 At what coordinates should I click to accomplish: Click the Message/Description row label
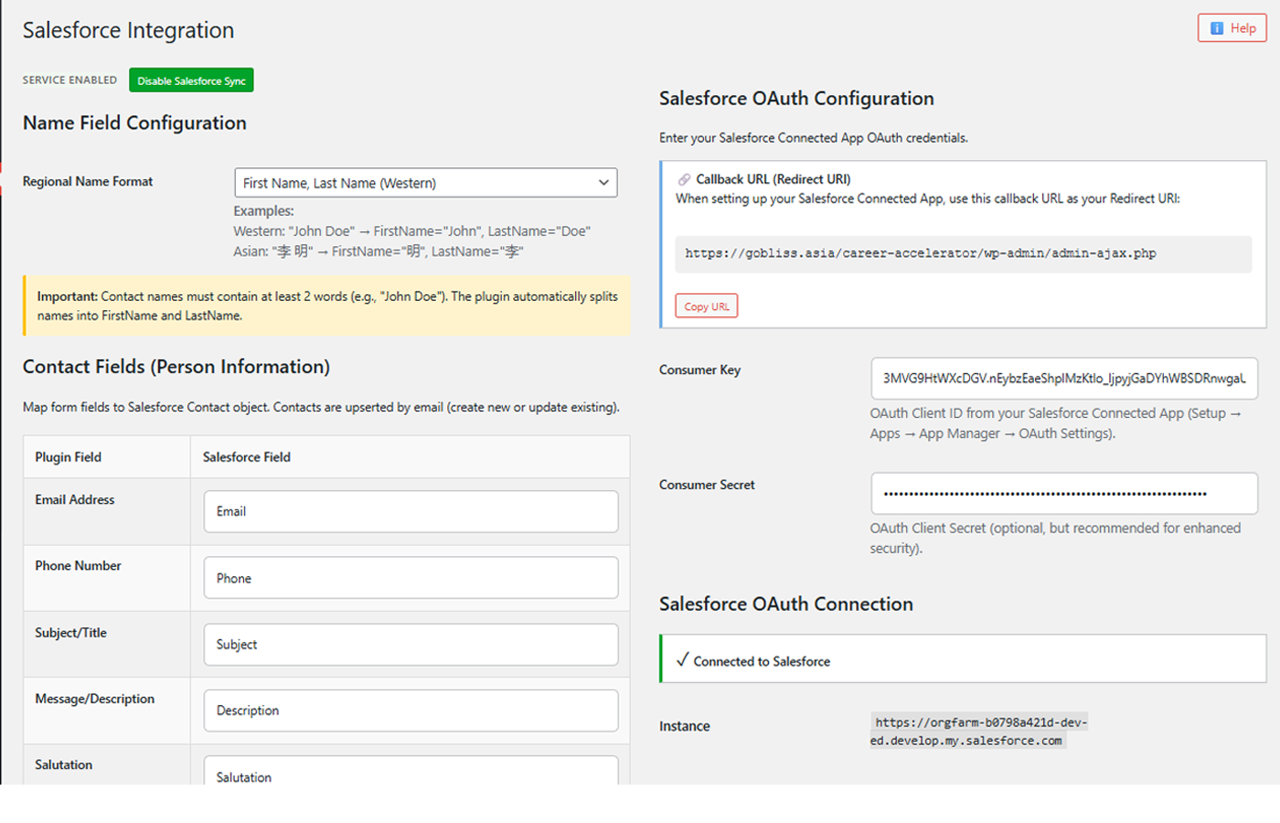pyautogui.click(x=95, y=699)
